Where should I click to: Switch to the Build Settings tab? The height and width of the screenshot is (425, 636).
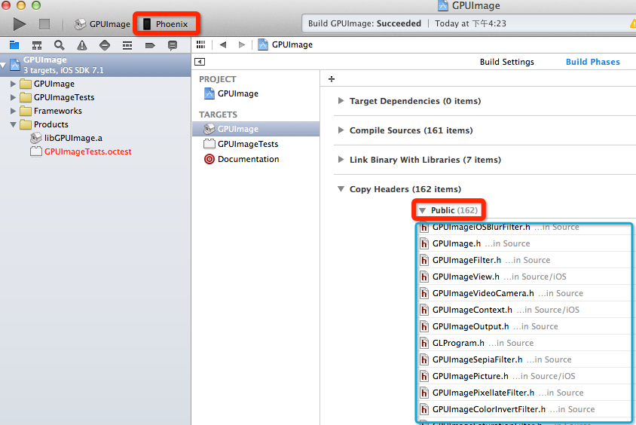(x=506, y=62)
